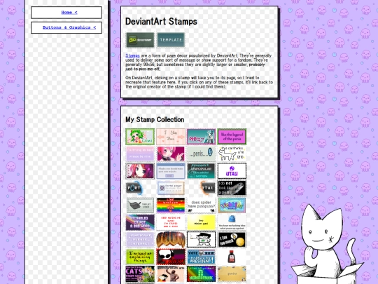Screen dimensions: 378x284
Task: Open the lavender 'please interact' stamp
Action: 140,240
